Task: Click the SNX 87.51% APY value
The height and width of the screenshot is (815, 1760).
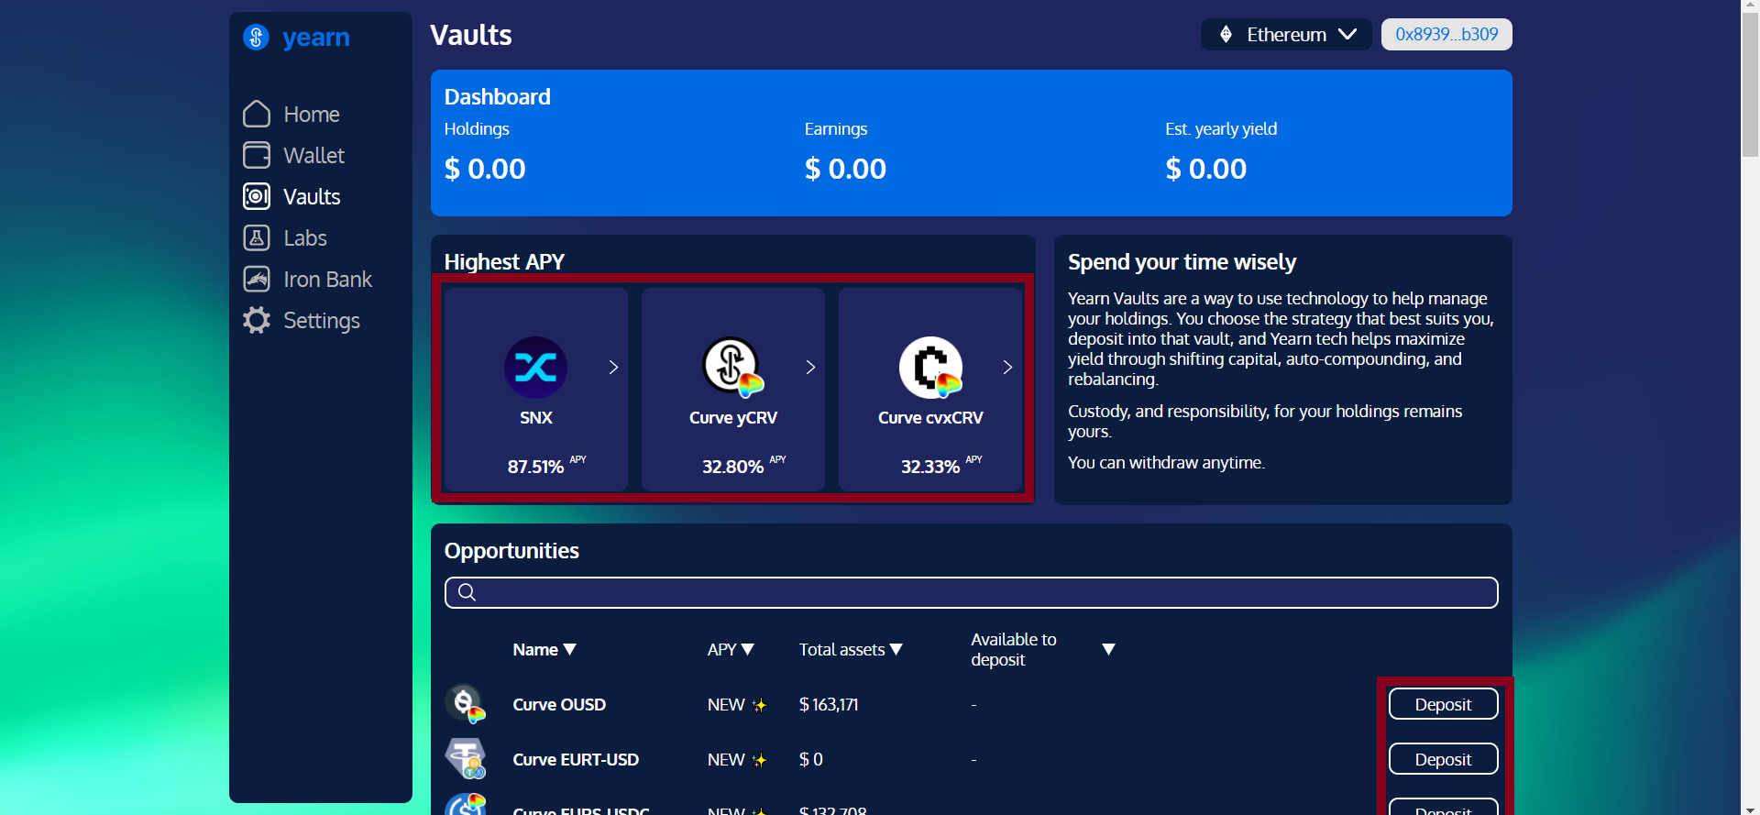Action: point(536,466)
